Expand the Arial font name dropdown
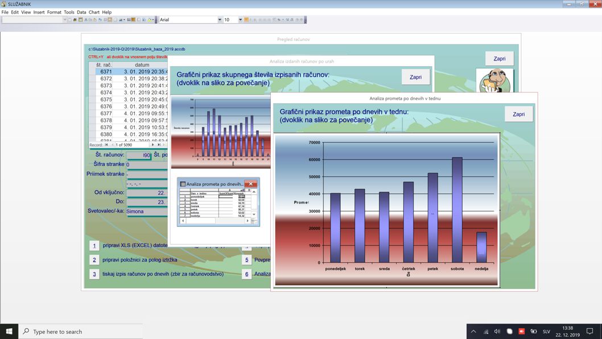602x339 pixels. pyautogui.click(x=220, y=20)
